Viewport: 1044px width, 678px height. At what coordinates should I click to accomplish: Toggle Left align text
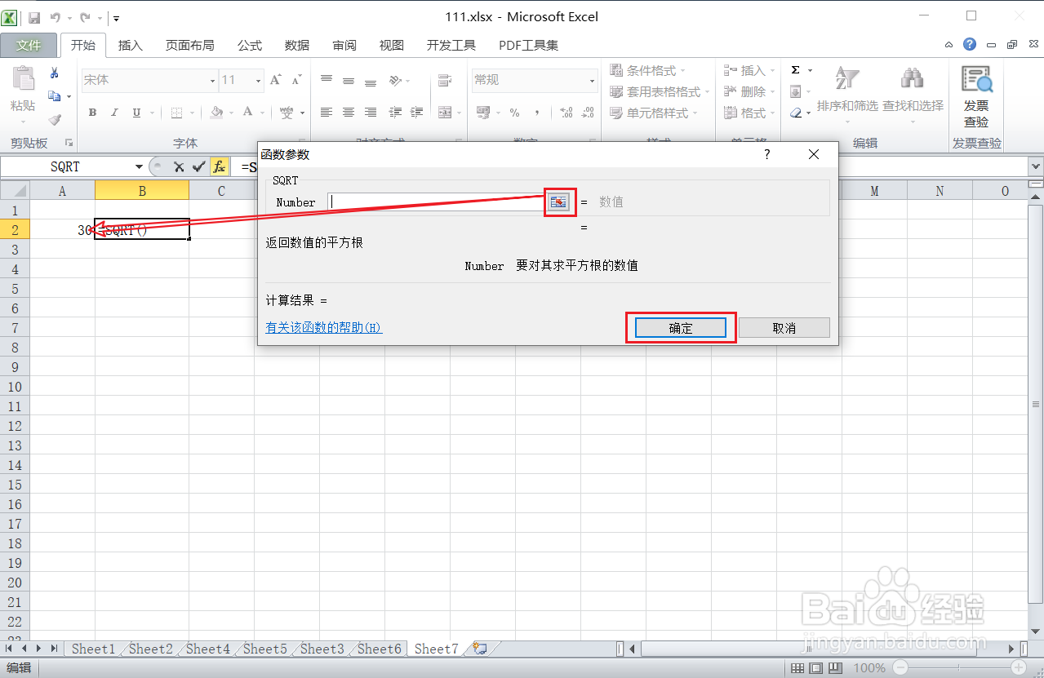tap(327, 113)
